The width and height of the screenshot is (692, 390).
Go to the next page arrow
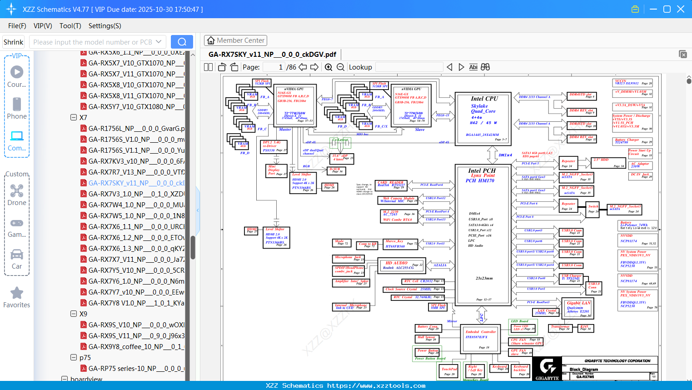pyautogui.click(x=314, y=67)
